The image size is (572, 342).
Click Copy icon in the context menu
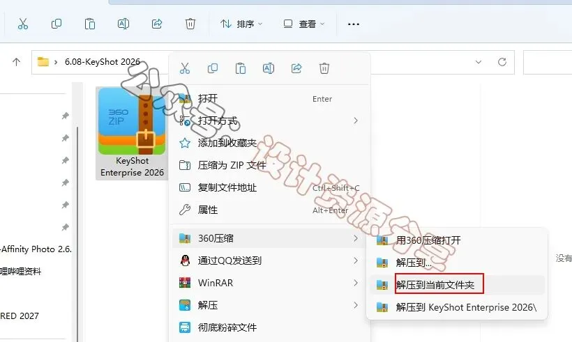(x=212, y=68)
